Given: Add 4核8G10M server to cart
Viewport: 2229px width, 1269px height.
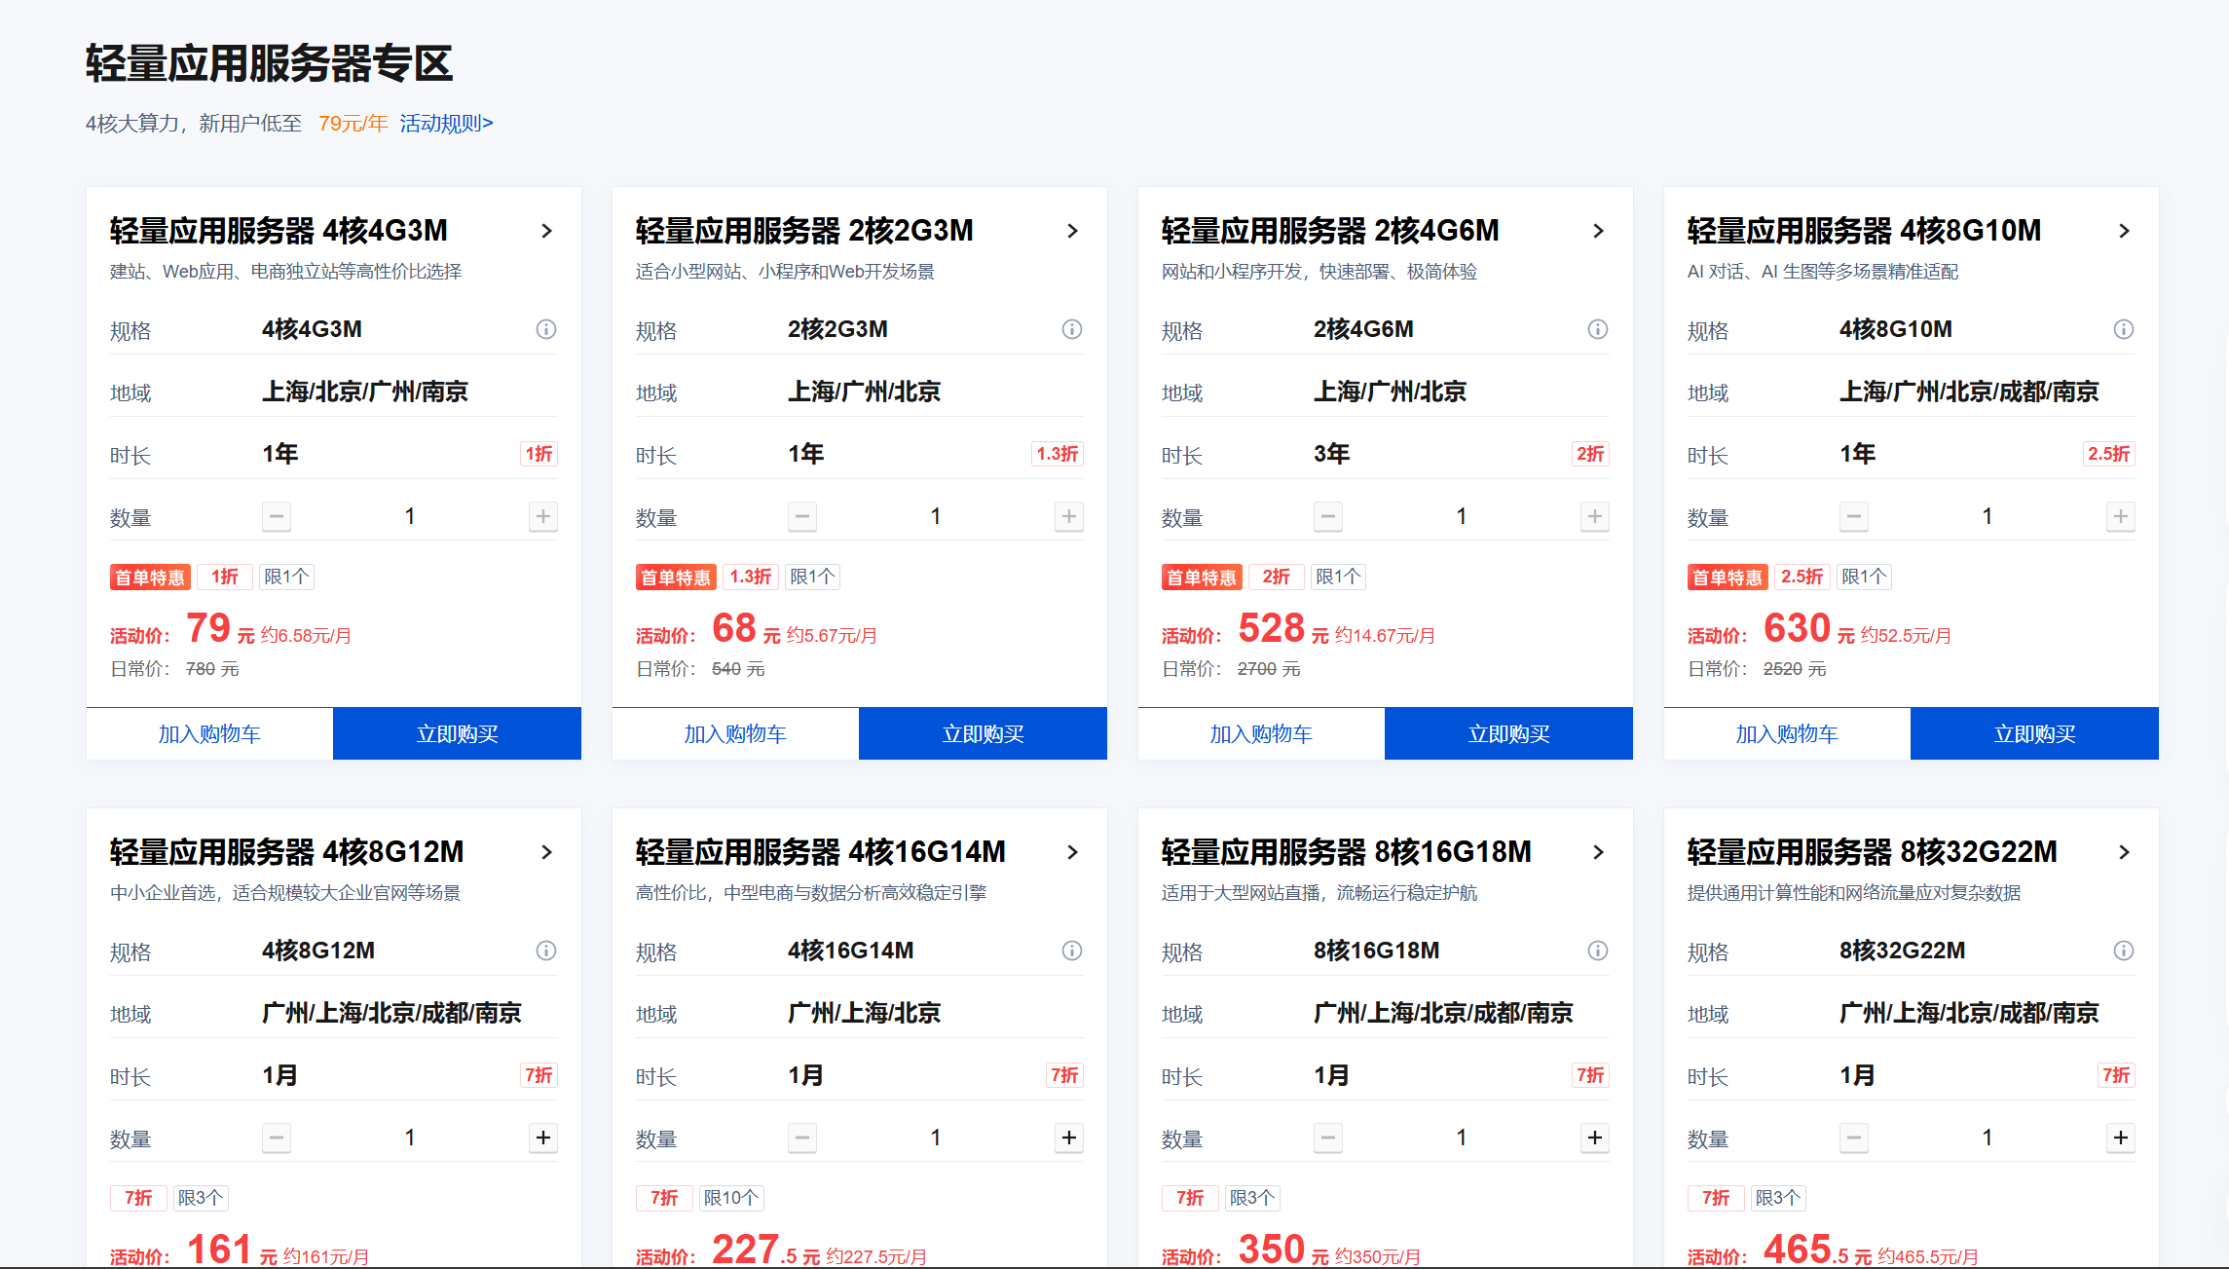Looking at the screenshot, I should click(x=1787, y=733).
